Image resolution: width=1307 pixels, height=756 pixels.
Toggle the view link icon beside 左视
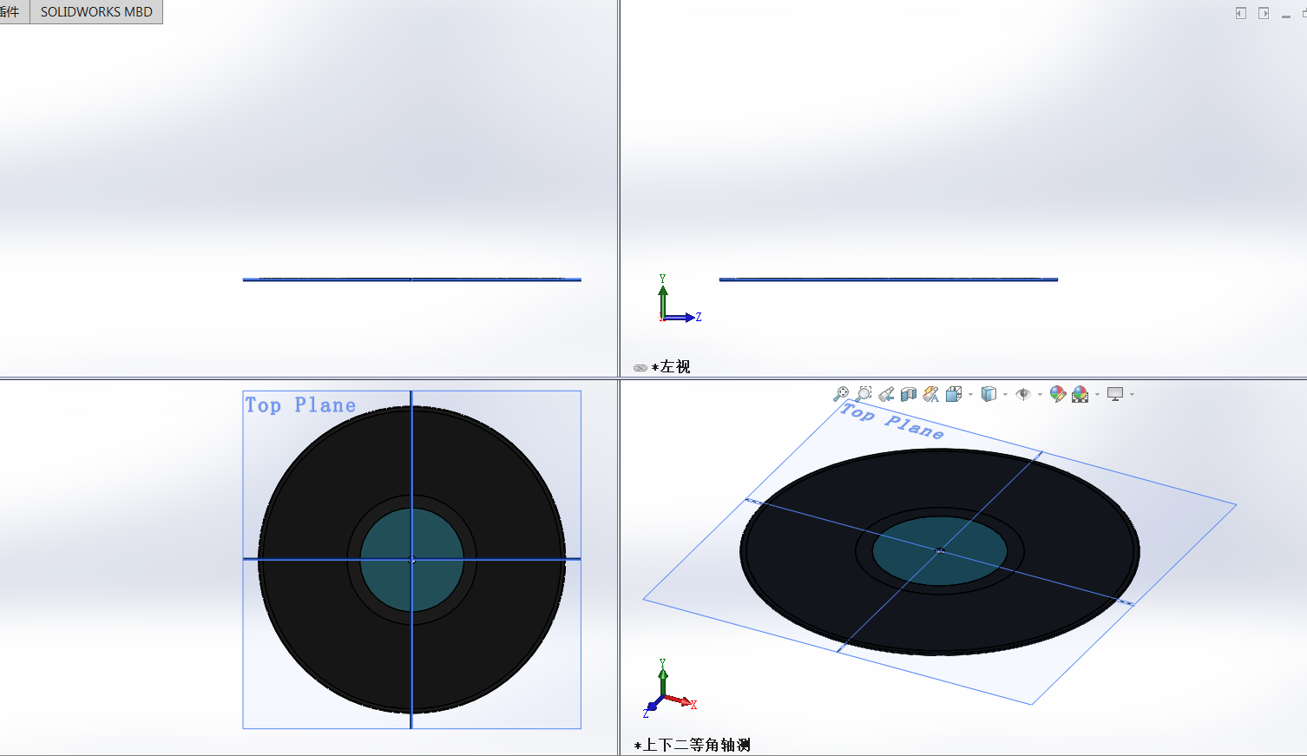[x=640, y=368]
